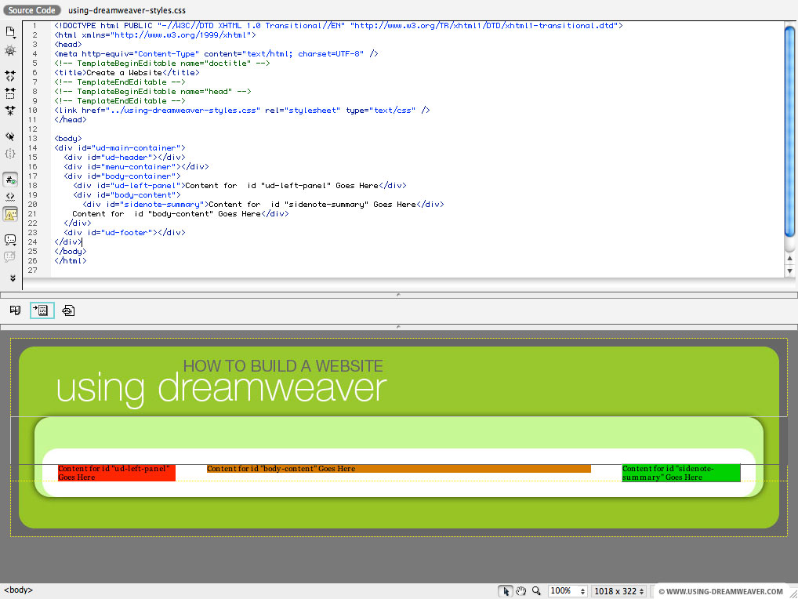This screenshot has height=599, width=798.
Task: Click the "sidenote-summary" div line in code
Action: [x=263, y=205]
